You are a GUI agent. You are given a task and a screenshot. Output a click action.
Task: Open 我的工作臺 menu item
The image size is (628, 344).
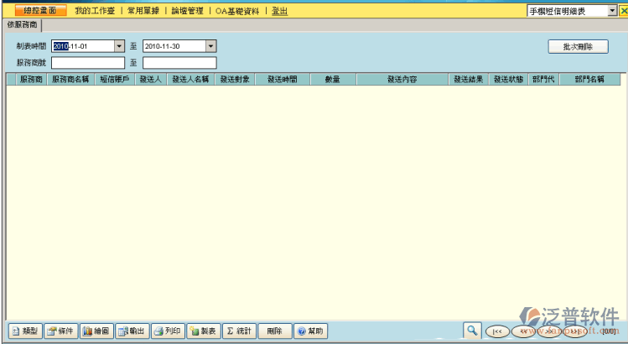pos(94,11)
